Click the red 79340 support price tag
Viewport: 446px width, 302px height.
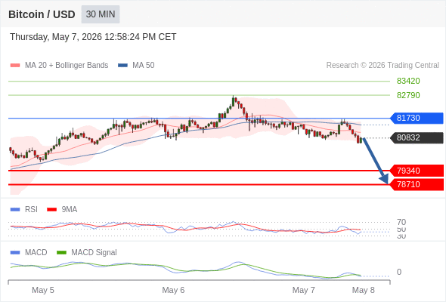417,171
